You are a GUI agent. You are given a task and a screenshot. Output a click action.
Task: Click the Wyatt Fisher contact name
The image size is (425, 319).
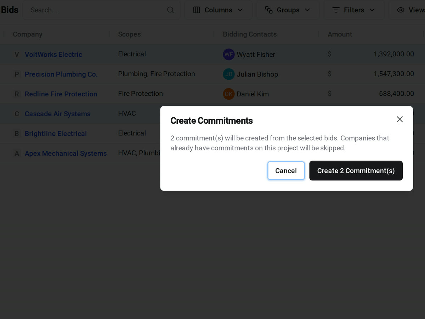(x=256, y=55)
